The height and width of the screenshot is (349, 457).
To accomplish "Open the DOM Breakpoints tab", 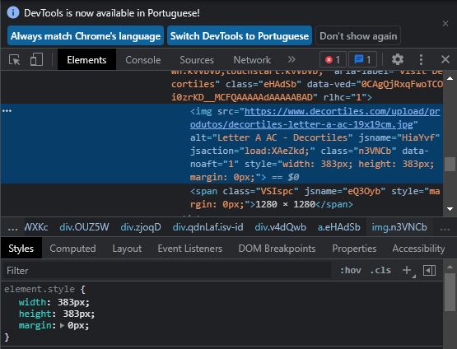I will click(x=277, y=249).
